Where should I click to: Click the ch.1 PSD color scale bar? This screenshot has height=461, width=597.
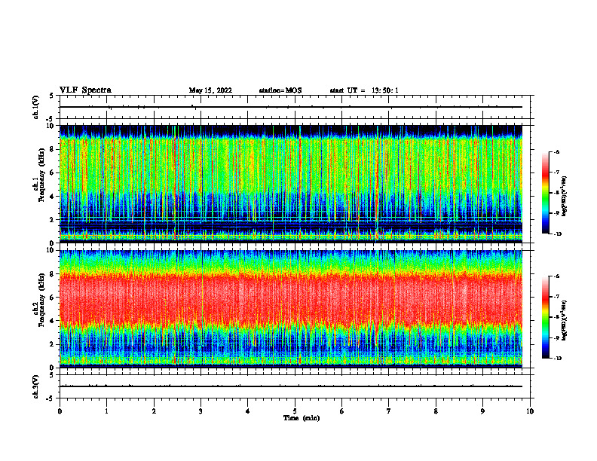pyautogui.click(x=545, y=193)
